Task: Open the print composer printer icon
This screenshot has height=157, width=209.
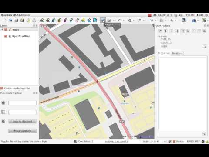Action: (x=34, y=20)
